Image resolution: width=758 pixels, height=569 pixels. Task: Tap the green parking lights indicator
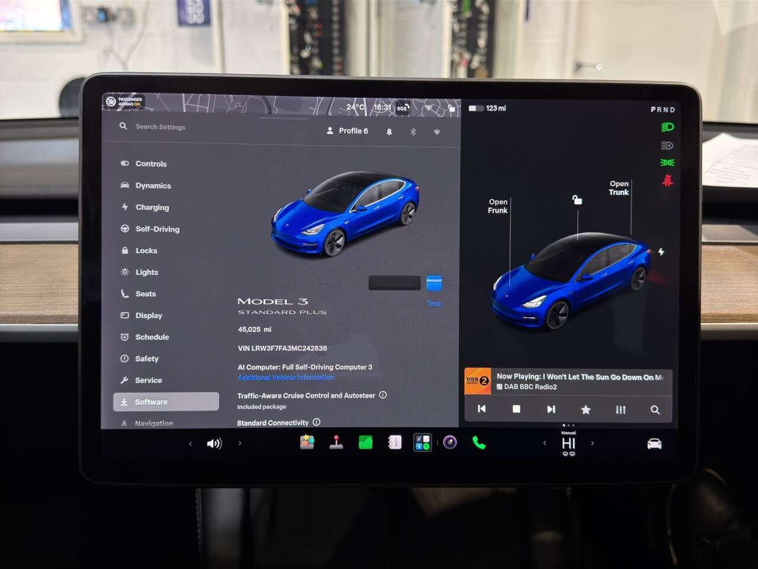tap(667, 162)
